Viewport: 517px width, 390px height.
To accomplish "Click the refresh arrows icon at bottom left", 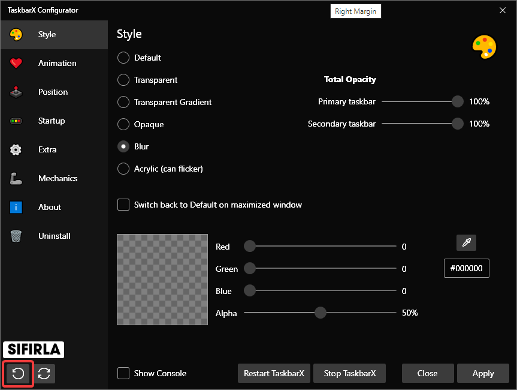I will tap(44, 373).
